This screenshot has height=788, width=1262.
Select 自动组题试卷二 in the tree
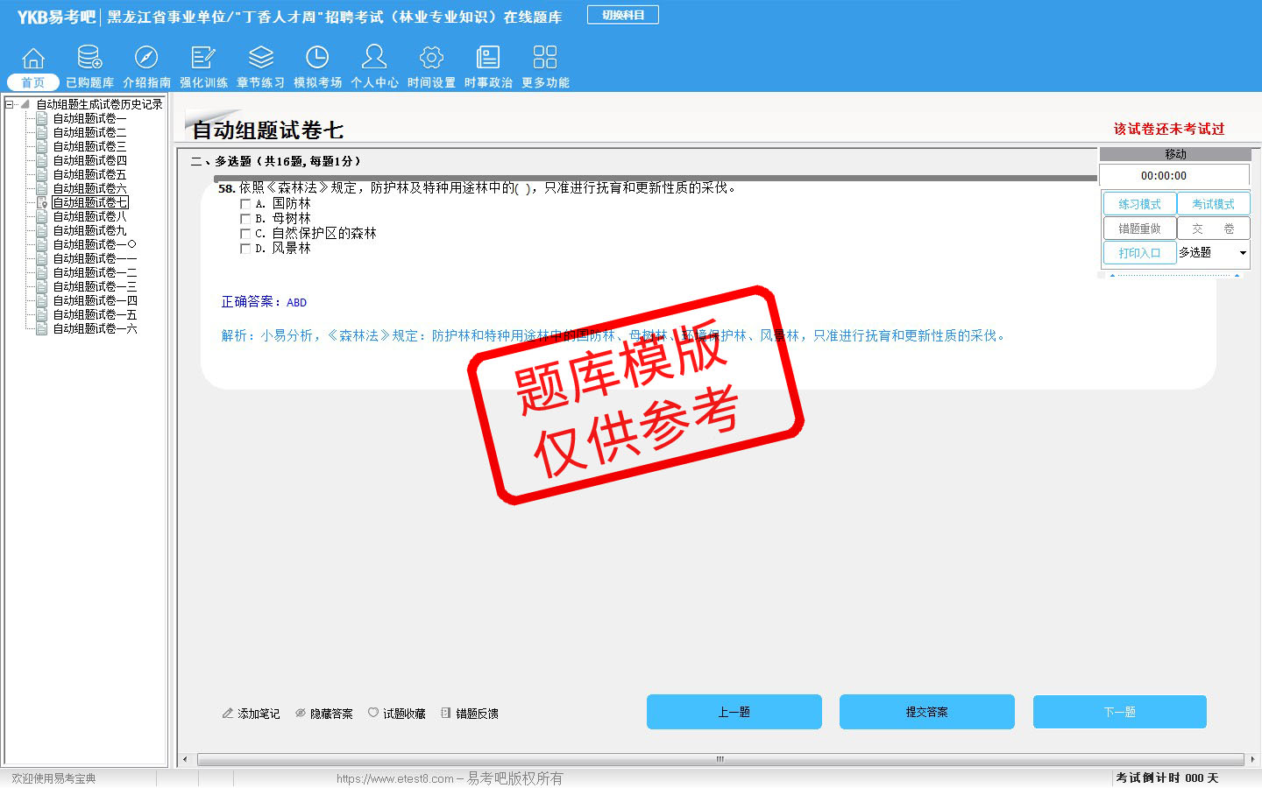pos(89,132)
